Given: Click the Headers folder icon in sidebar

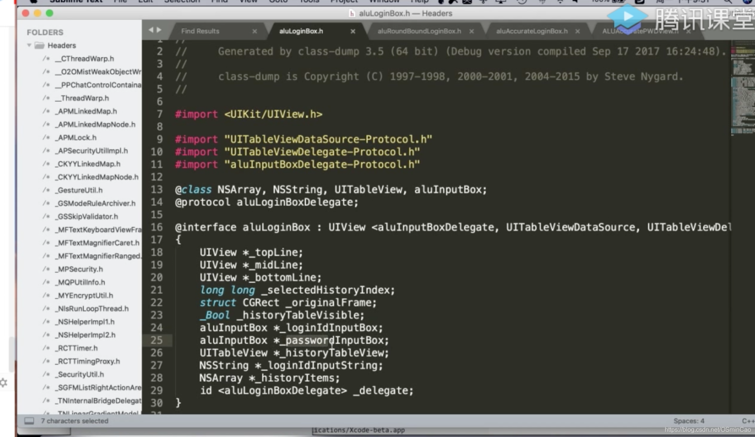Looking at the screenshot, I should click(39, 45).
